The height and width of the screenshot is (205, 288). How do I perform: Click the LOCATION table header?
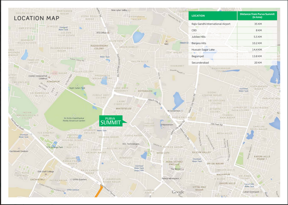[x=213, y=16]
